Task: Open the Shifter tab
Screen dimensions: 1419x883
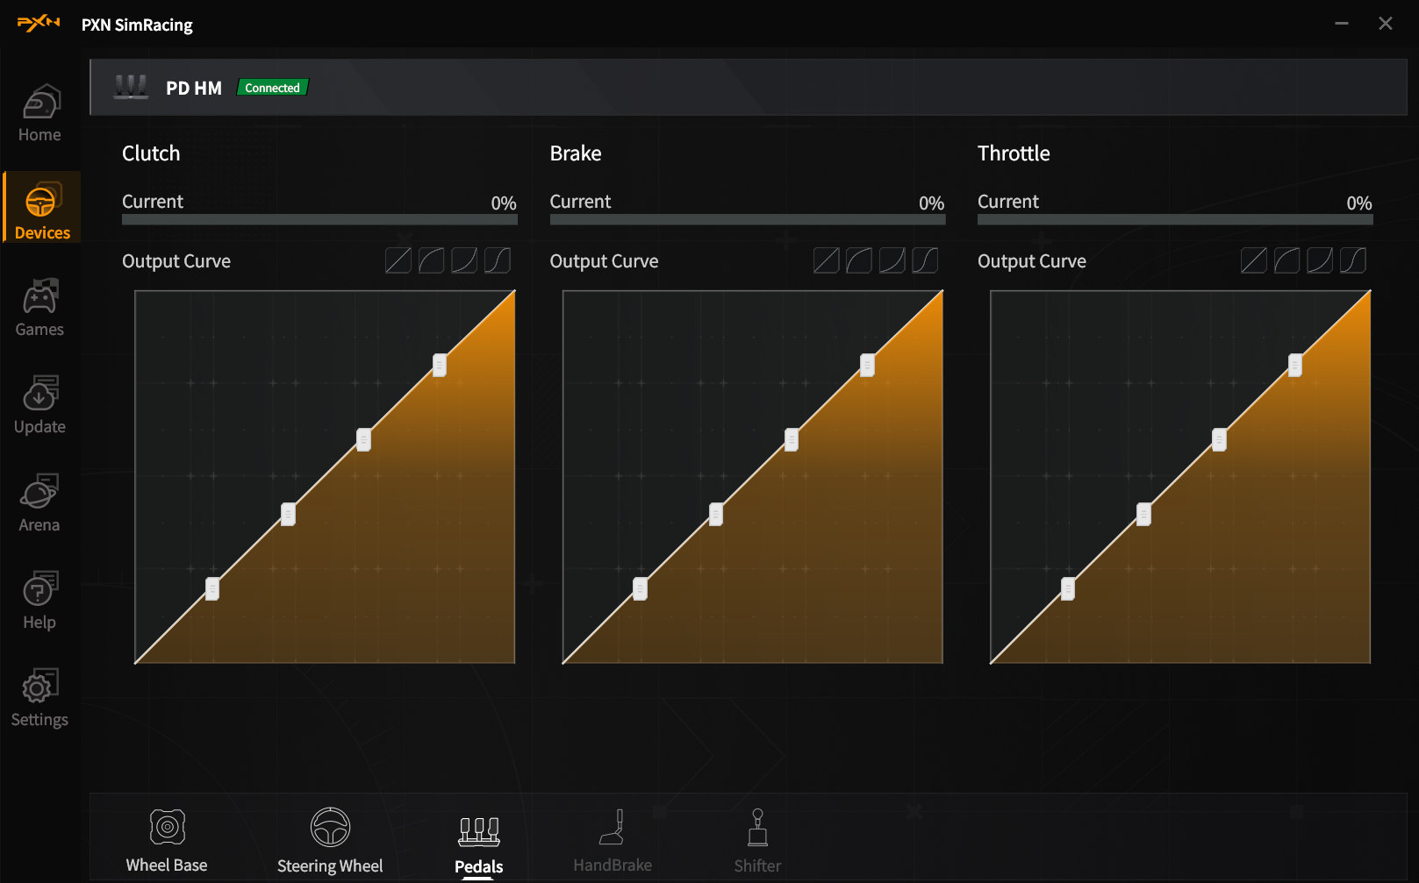Action: tap(757, 840)
